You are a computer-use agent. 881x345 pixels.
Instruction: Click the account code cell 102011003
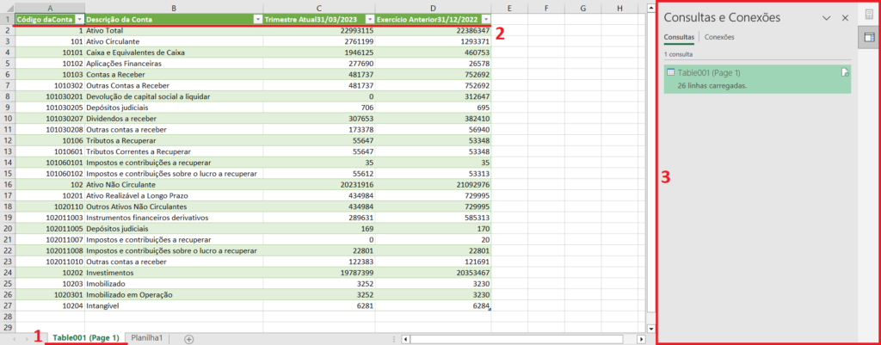50,218
